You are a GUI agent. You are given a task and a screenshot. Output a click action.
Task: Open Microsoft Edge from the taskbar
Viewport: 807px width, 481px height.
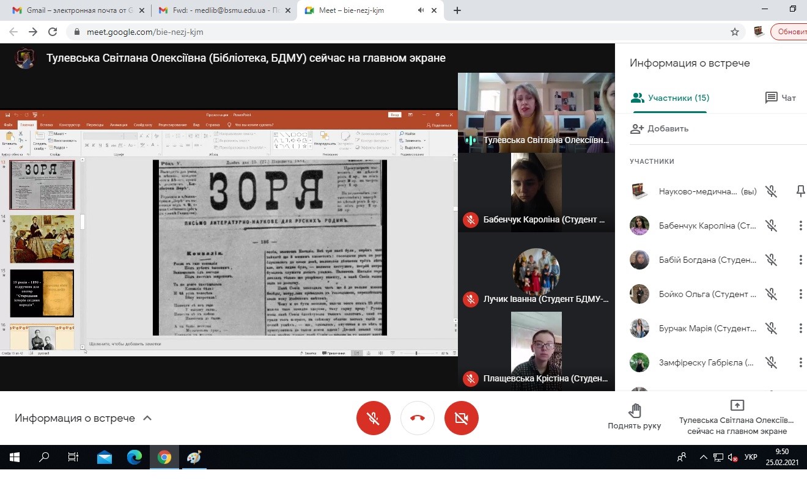pyautogui.click(x=134, y=457)
